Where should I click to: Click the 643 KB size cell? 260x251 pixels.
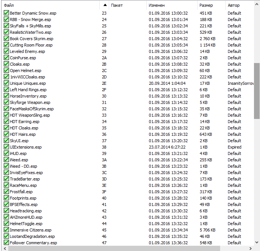206,134
